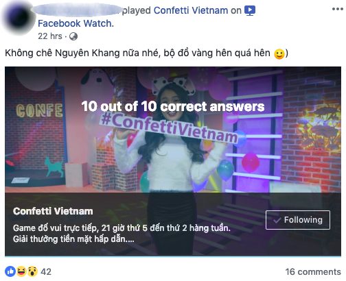Click the Wow surprised reaction icon
This screenshot has height=281, width=346.
32,271
